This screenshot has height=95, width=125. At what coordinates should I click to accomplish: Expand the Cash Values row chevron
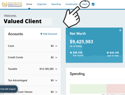56,92
